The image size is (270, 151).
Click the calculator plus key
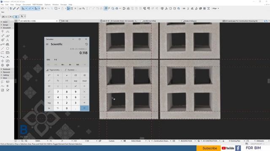pyautogui.click(x=84, y=103)
